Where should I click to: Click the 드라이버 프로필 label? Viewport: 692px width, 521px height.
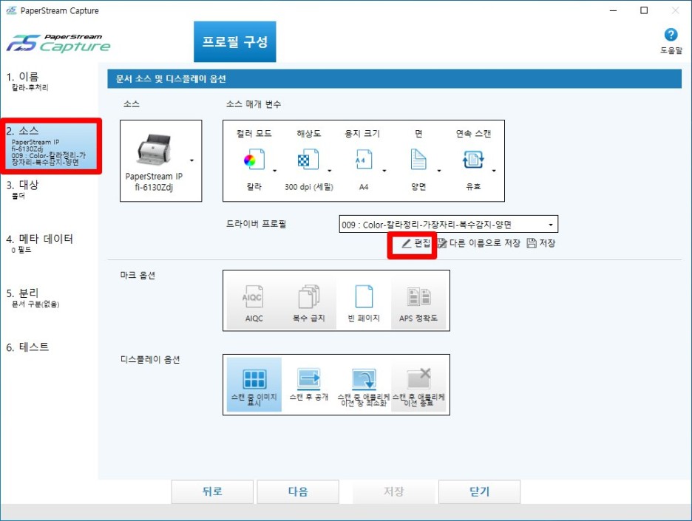point(256,224)
